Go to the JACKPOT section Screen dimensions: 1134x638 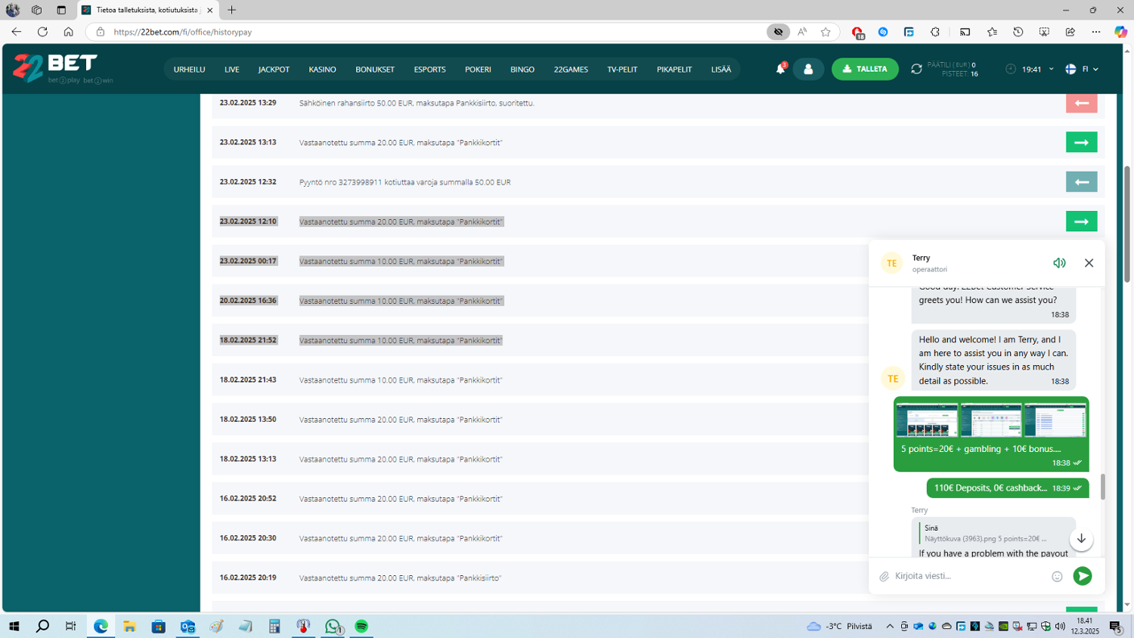pos(274,70)
